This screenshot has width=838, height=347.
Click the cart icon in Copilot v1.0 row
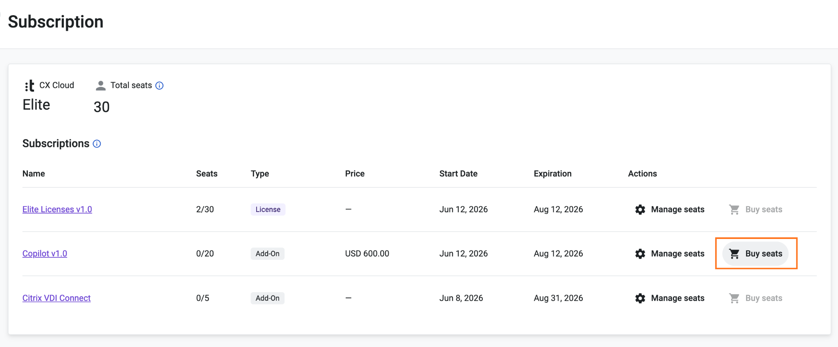pyautogui.click(x=734, y=254)
